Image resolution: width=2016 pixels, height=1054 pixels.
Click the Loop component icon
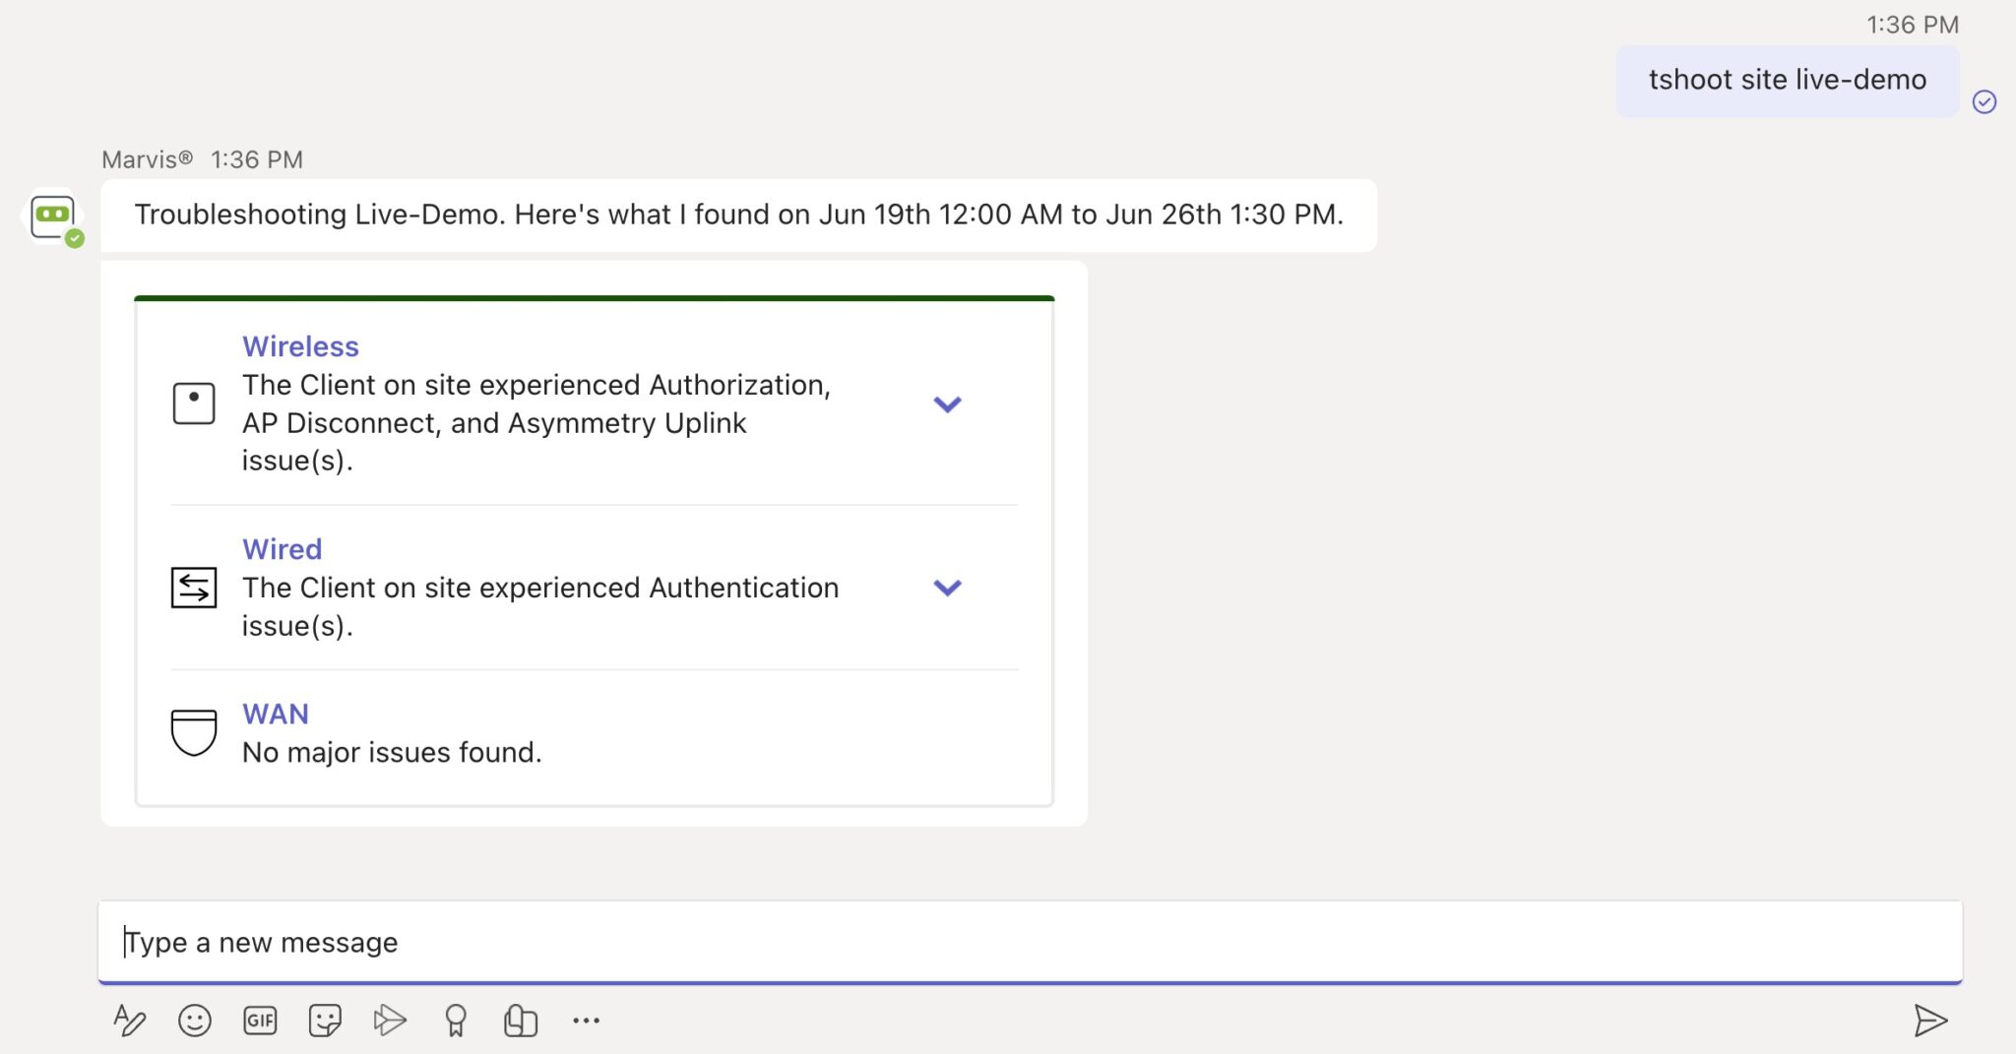pos(521,1021)
